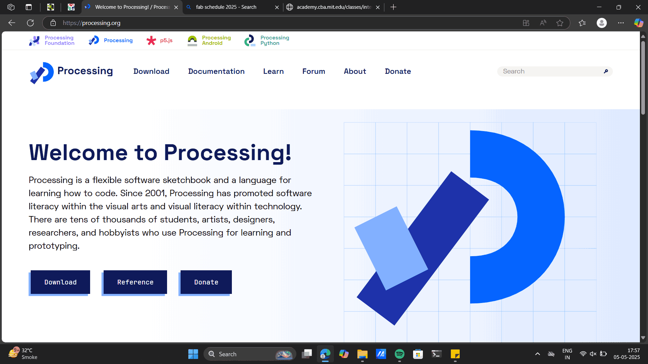The width and height of the screenshot is (648, 364).
Task: Go to Forum in site navigation
Action: 314,71
